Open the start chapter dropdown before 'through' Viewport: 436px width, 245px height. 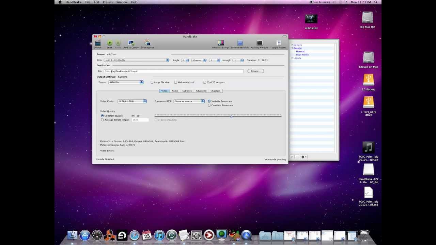pos(214,60)
